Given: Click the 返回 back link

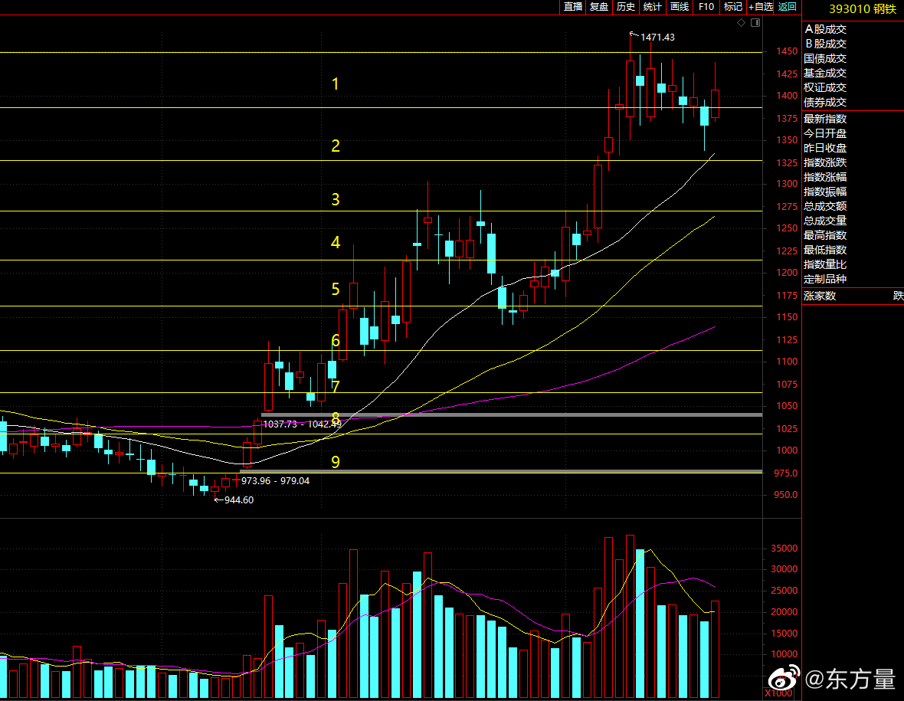Looking at the screenshot, I should coord(788,7).
